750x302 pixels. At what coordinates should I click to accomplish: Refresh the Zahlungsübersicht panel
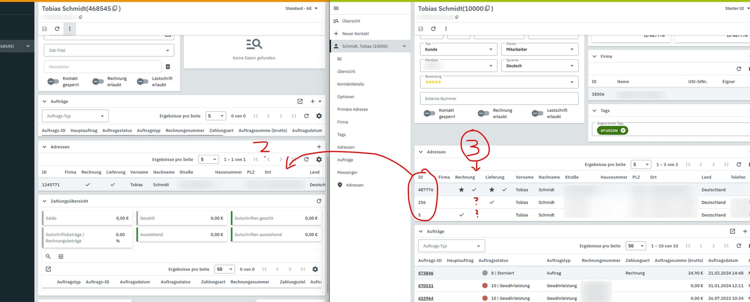coord(319,201)
